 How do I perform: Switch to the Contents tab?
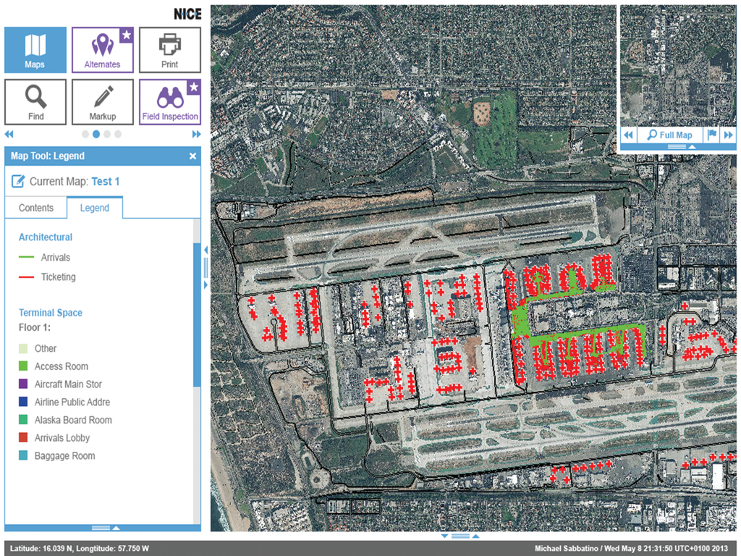tap(36, 208)
